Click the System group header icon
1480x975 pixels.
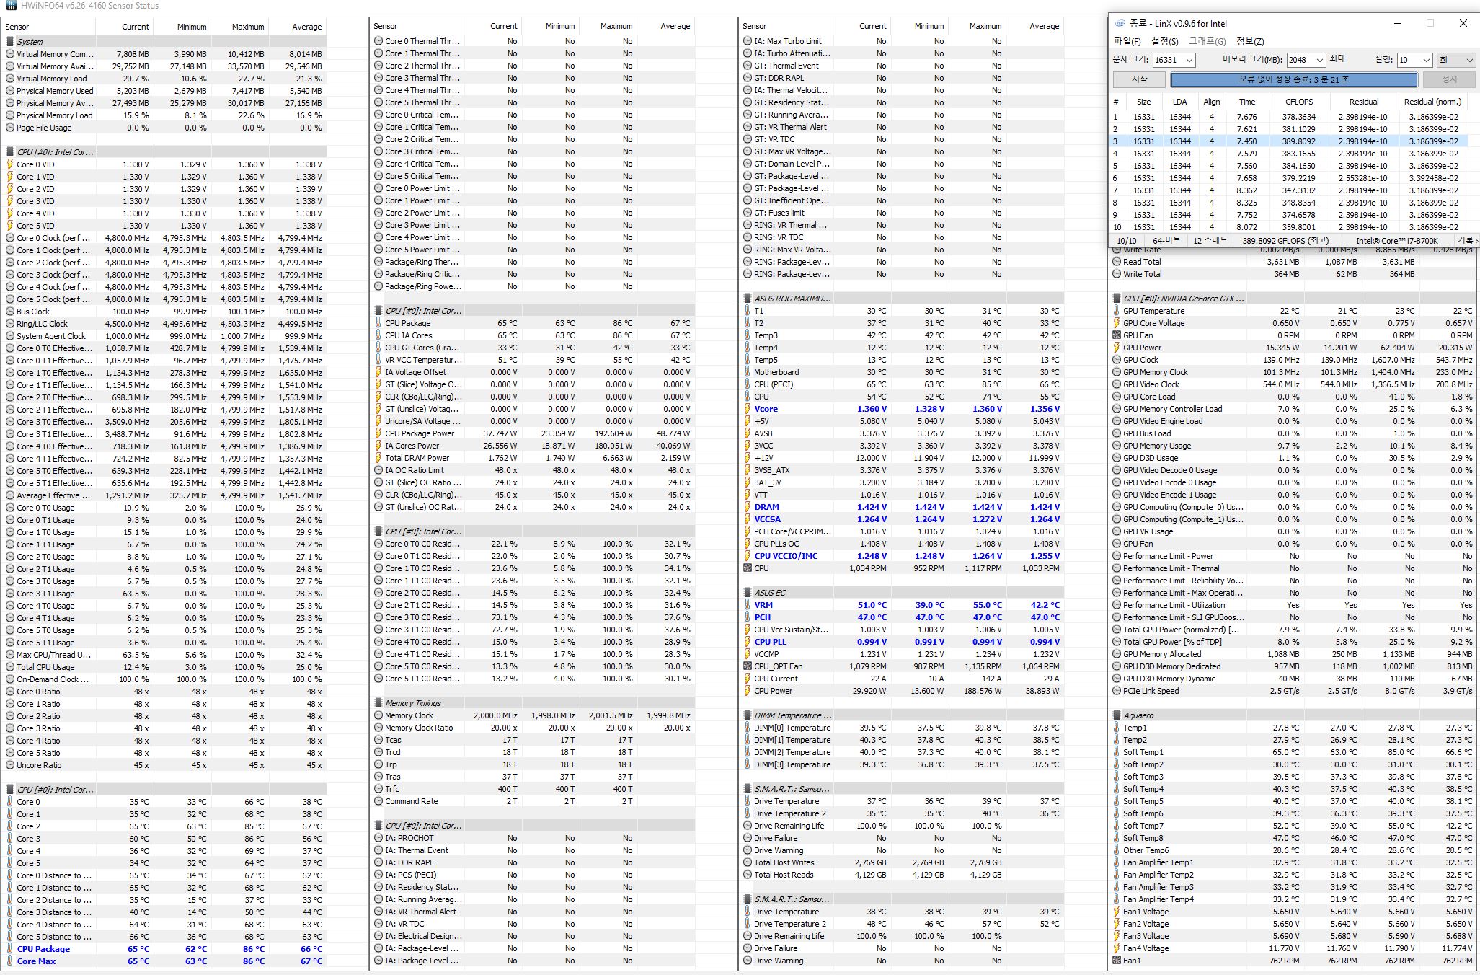10,42
